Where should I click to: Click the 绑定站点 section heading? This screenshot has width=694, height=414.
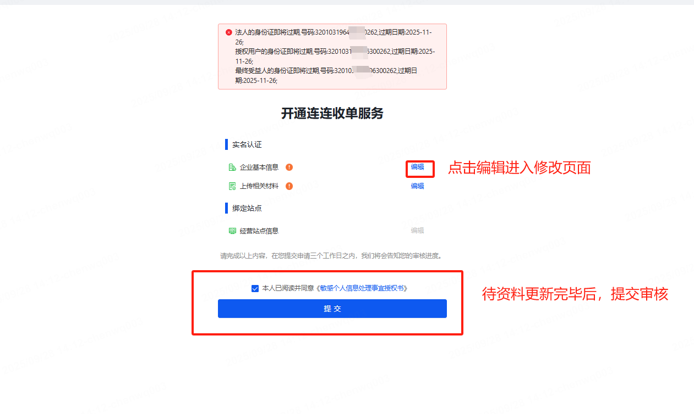pos(247,209)
